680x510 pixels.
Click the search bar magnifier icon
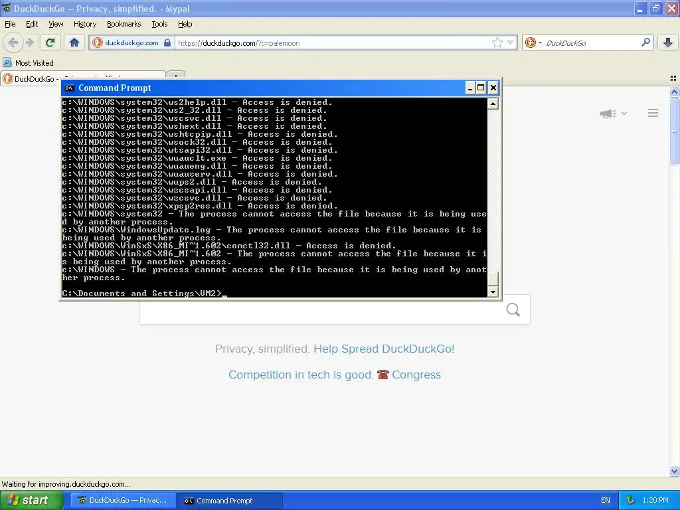[x=645, y=42]
